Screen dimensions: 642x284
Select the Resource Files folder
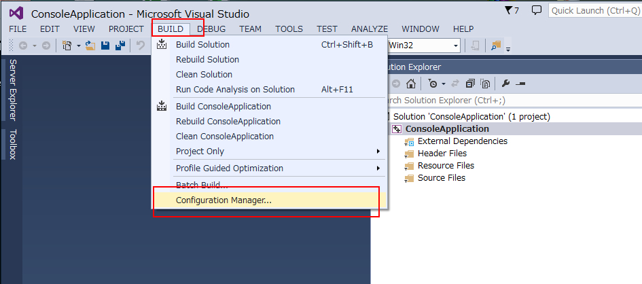coord(446,166)
